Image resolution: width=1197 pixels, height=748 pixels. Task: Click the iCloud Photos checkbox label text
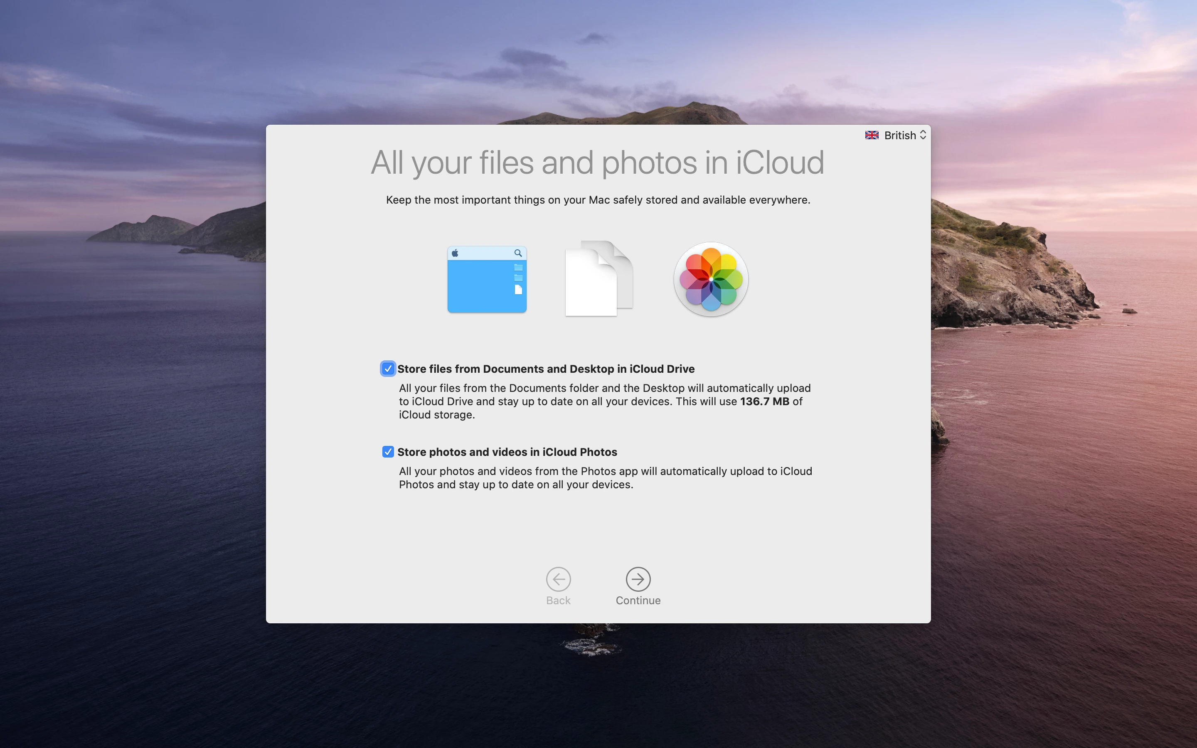point(507,452)
